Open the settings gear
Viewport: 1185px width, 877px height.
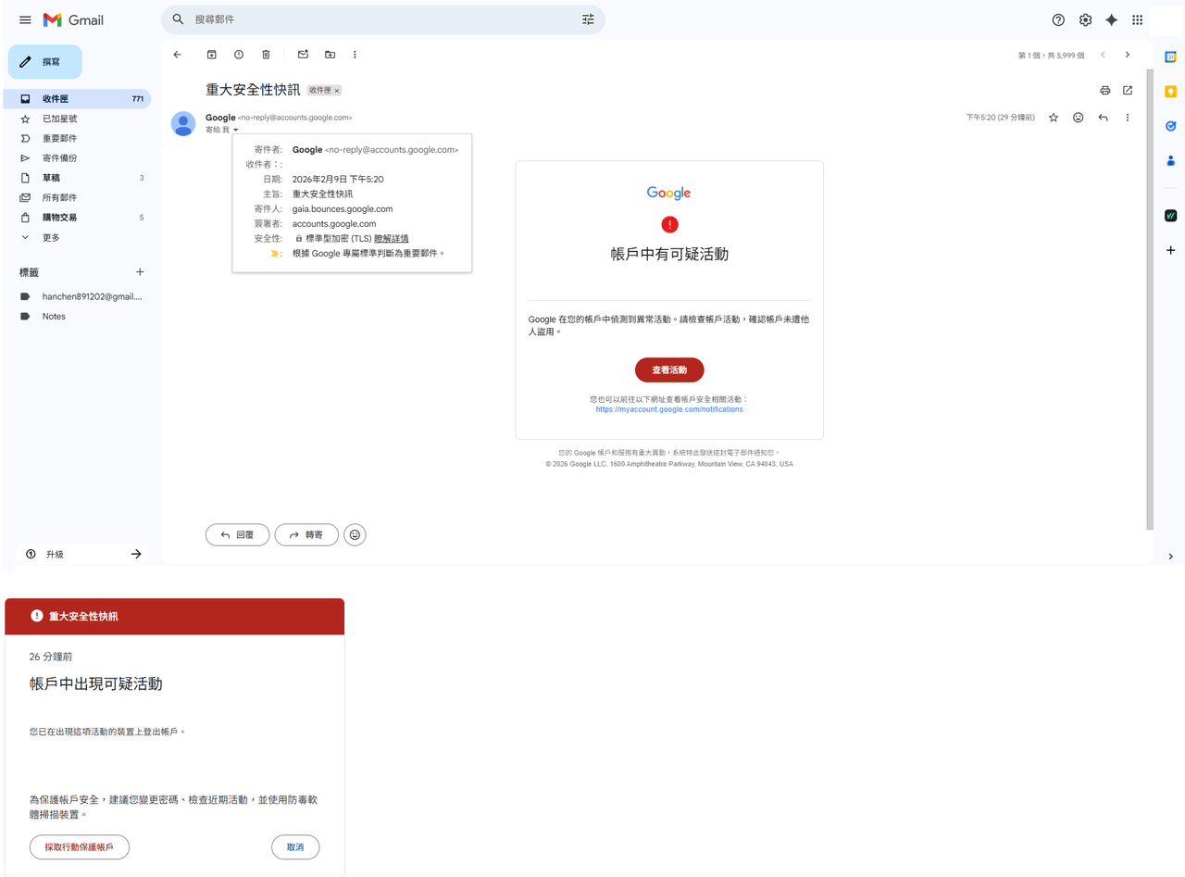click(1085, 19)
